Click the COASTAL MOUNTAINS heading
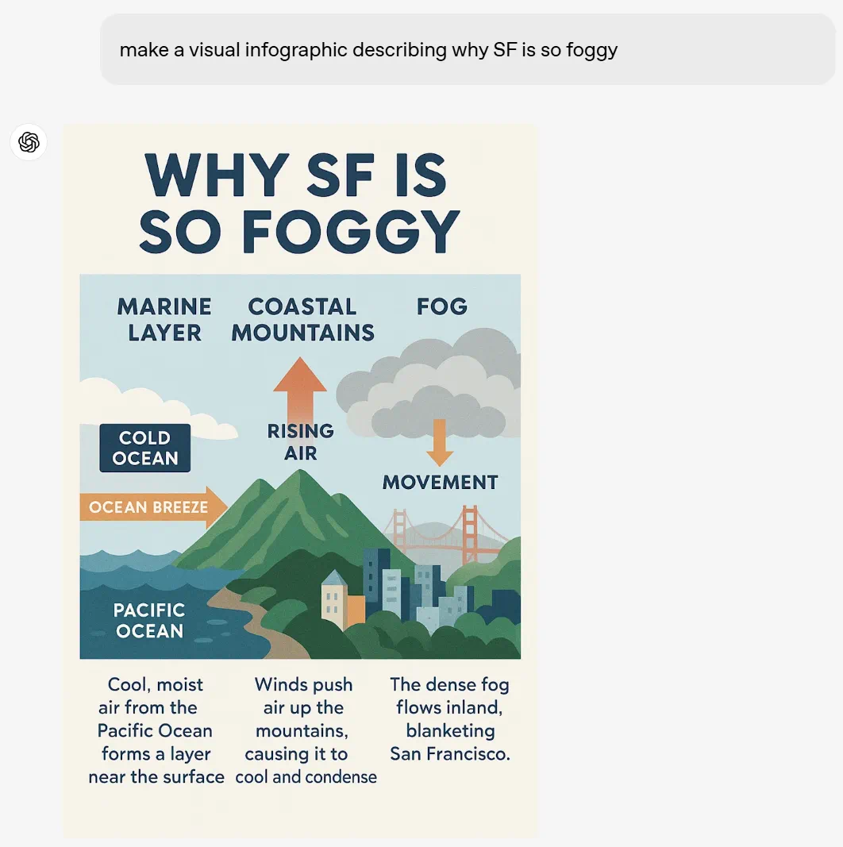The image size is (843, 847). pyautogui.click(x=302, y=318)
